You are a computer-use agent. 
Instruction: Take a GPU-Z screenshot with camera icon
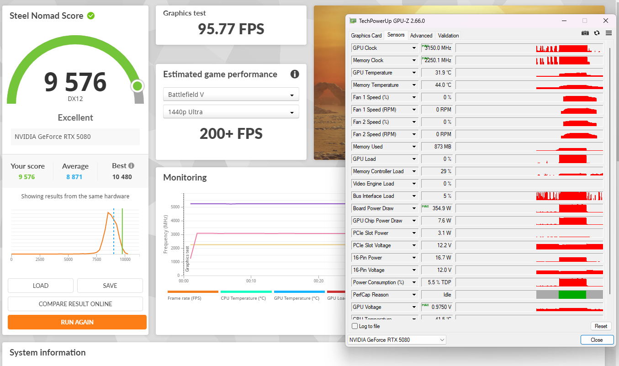(x=585, y=33)
